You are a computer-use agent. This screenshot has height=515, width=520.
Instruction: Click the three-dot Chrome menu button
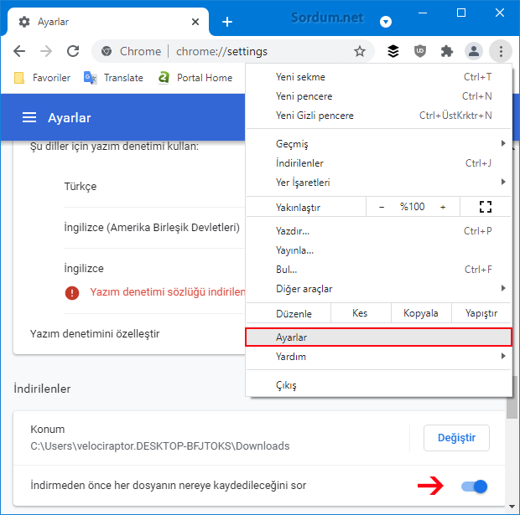point(501,51)
